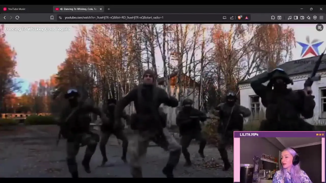The width and height of the screenshot is (326, 183).
Task: Go back to the previous page
Action: pyautogui.click(x=5, y=18)
